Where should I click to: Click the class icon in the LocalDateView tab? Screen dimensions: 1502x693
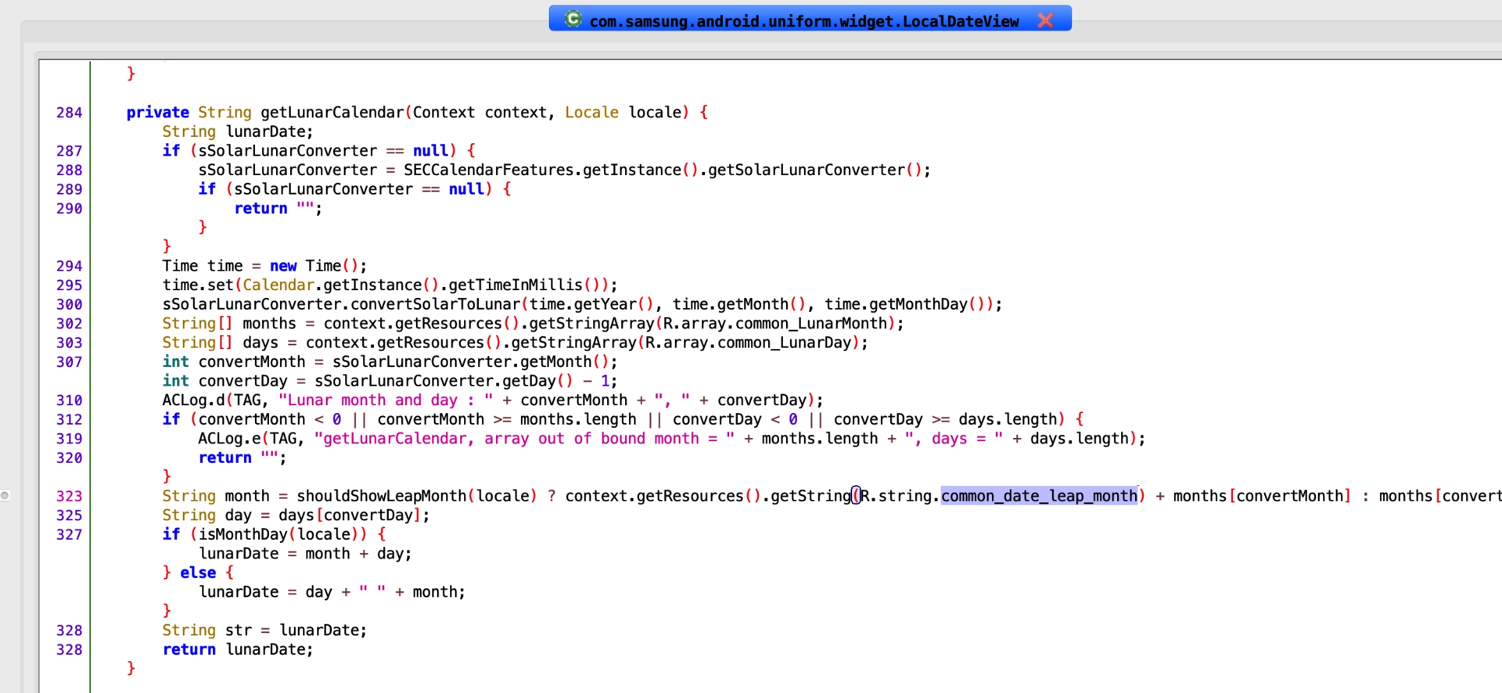573,19
